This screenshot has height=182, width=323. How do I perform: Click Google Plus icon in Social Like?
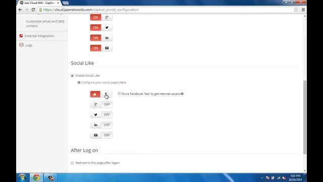(95, 105)
